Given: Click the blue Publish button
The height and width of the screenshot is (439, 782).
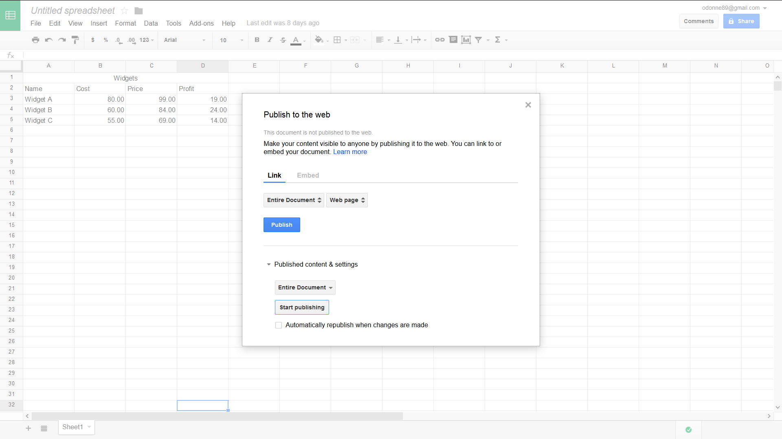Looking at the screenshot, I should click(x=282, y=225).
